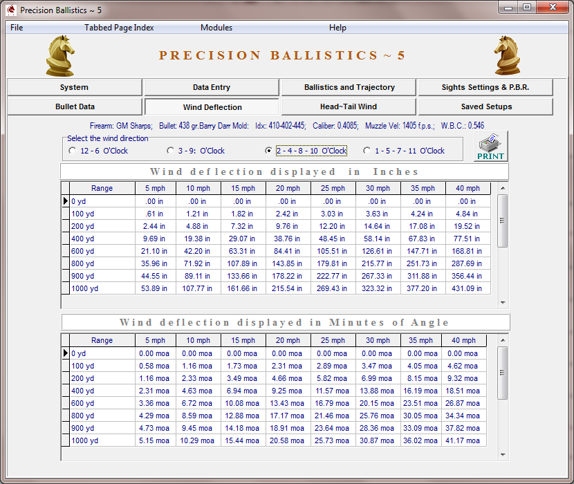Screen dimensions: 574x484
Task: Click the Inches table scrollbar thumb
Action: 503,221
